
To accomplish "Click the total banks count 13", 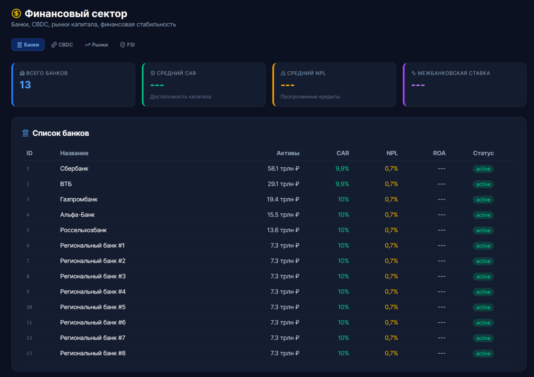I will pyautogui.click(x=25, y=85).
